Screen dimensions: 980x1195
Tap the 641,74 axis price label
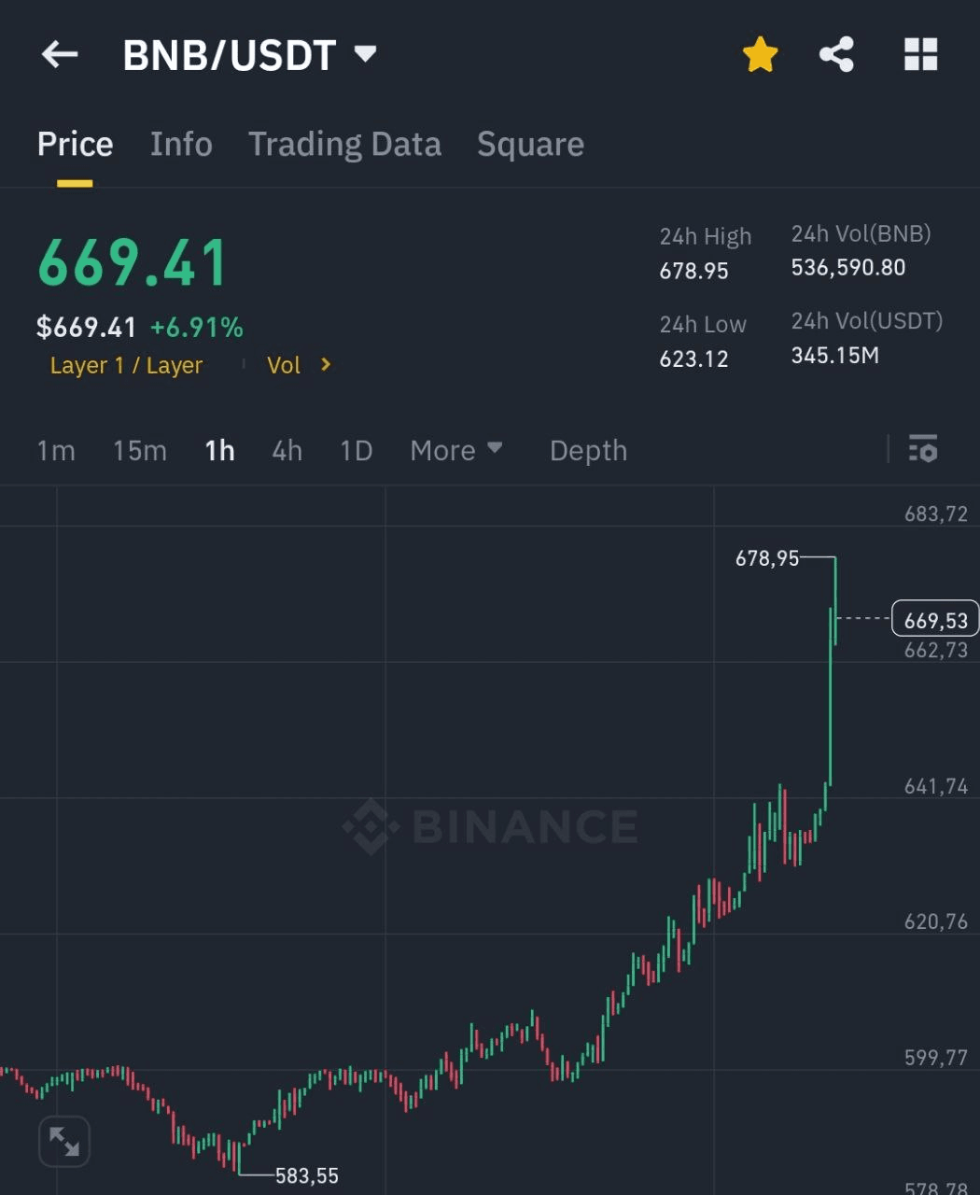pyautogui.click(x=936, y=786)
